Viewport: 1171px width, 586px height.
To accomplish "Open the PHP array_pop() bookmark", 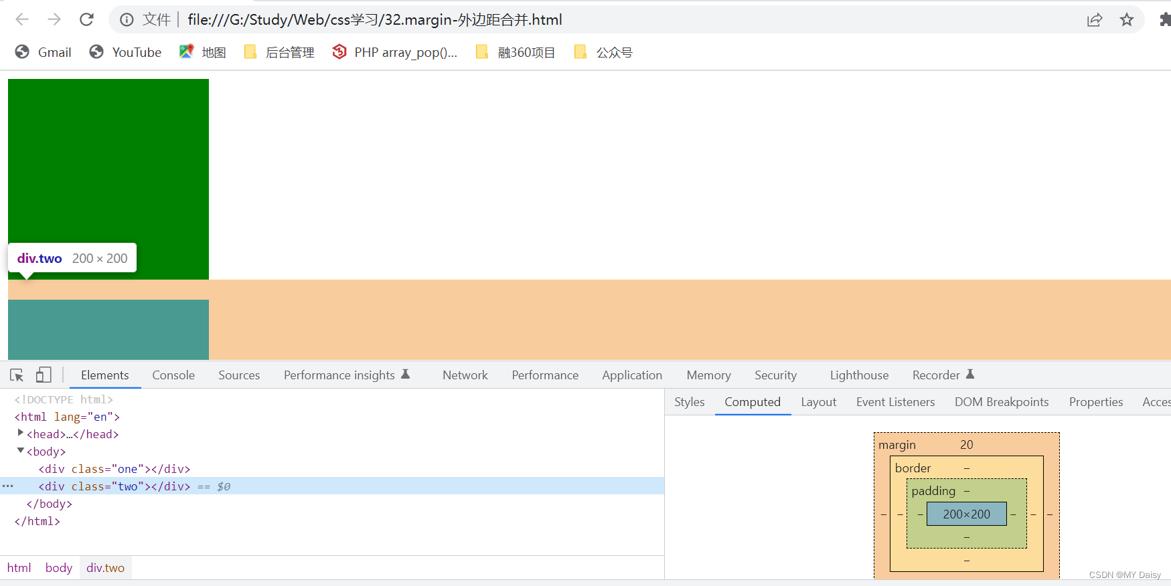I will tap(395, 52).
